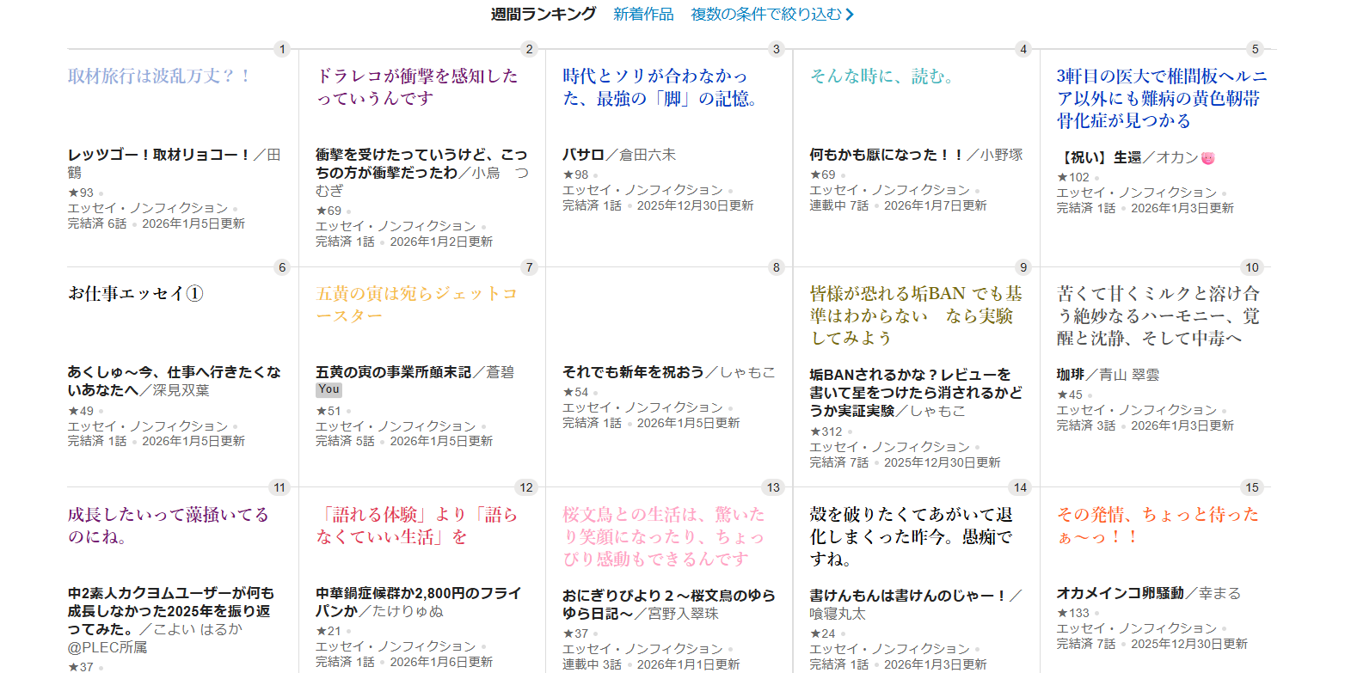1345x673 pixels.
Task: Open author 倉田六未's profile link
Action: (x=648, y=156)
